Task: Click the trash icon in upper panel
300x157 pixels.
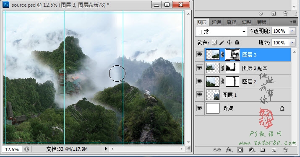Action: 285,13
